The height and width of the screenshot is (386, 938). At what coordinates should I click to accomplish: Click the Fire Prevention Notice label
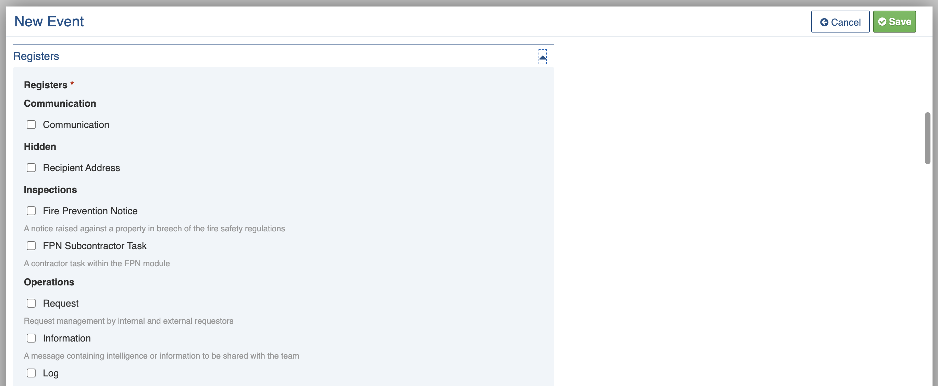(x=90, y=211)
